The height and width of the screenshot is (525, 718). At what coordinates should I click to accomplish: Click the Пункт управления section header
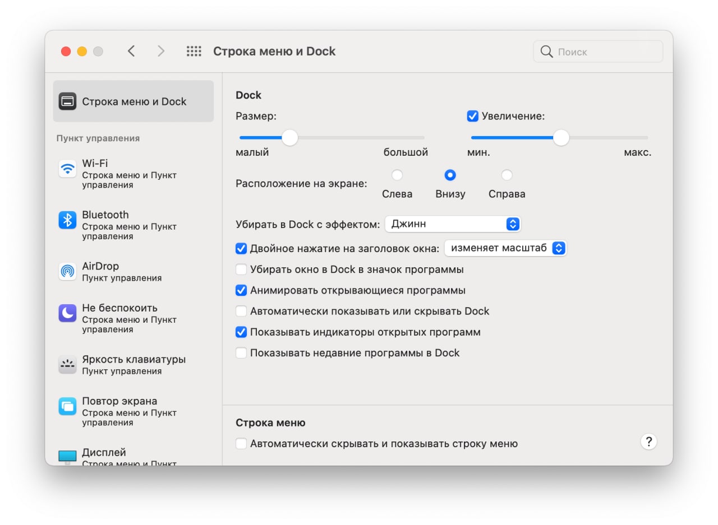[x=98, y=138]
